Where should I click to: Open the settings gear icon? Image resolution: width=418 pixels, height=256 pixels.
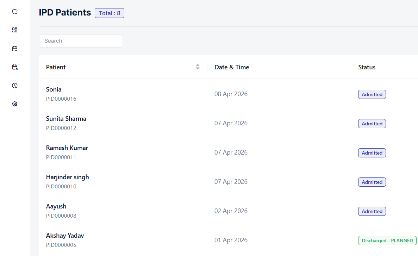click(x=14, y=104)
